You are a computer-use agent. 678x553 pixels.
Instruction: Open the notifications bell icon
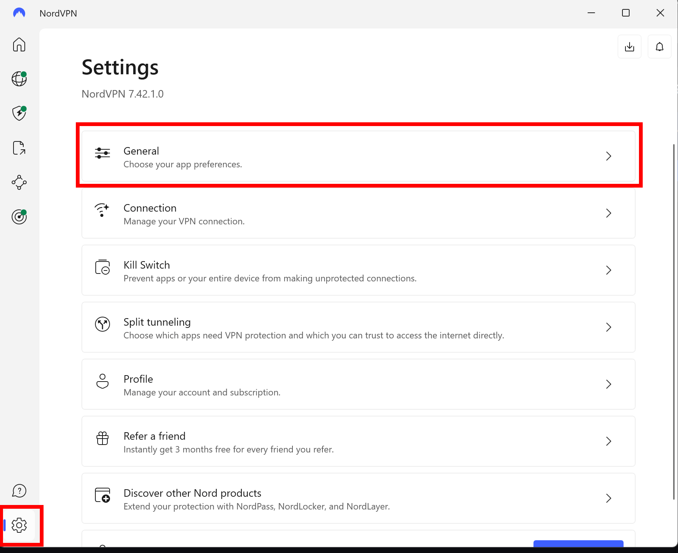660,47
